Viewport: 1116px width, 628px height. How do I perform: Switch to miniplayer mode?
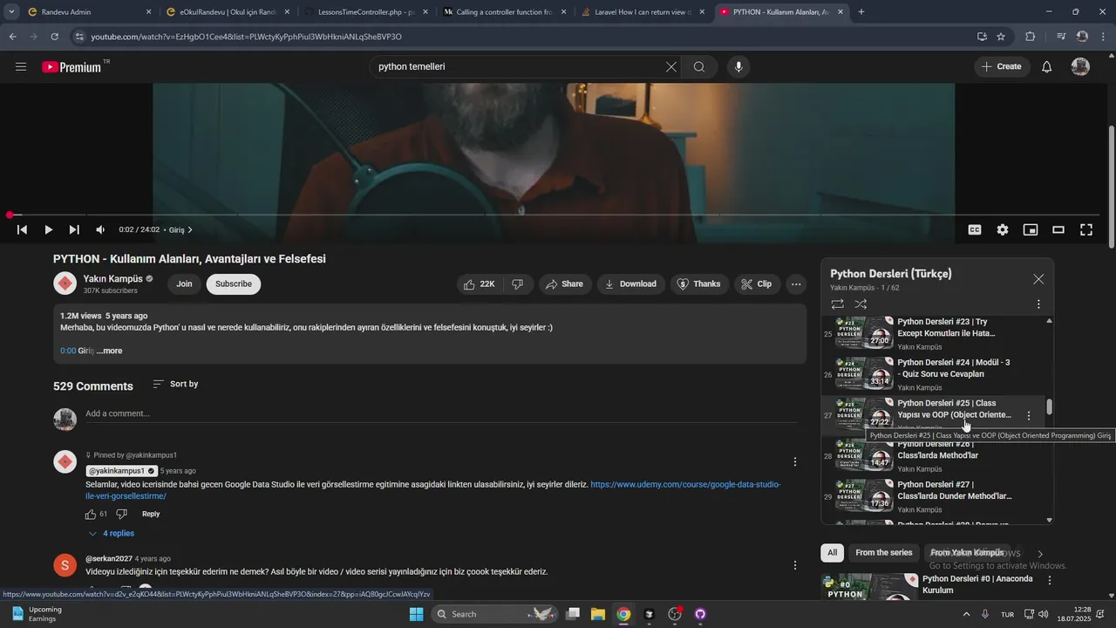click(x=1031, y=229)
